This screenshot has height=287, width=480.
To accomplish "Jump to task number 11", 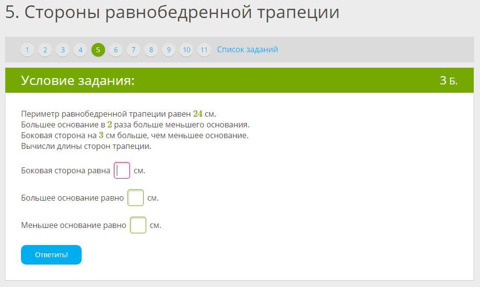I will 204,50.
